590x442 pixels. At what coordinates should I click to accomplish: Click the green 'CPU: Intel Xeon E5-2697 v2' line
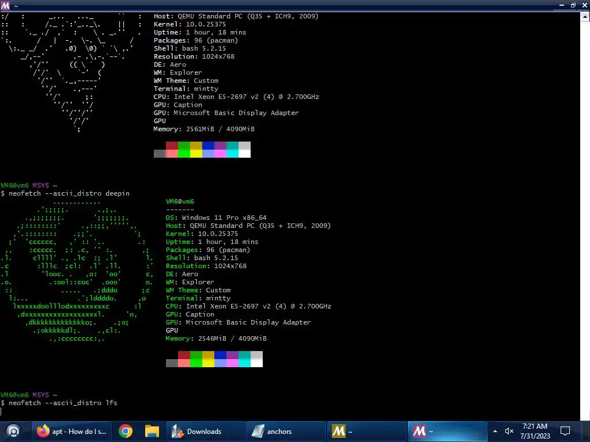pyautogui.click(x=248, y=306)
